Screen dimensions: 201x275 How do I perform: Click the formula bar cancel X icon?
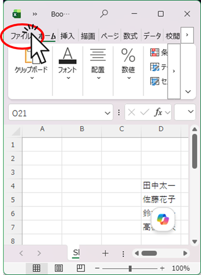131,112
